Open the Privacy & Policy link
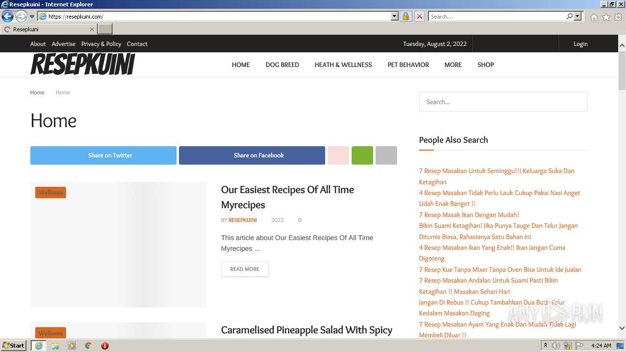Image resolution: width=626 pixels, height=352 pixels. pyautogui.click(x=101, y=44)
